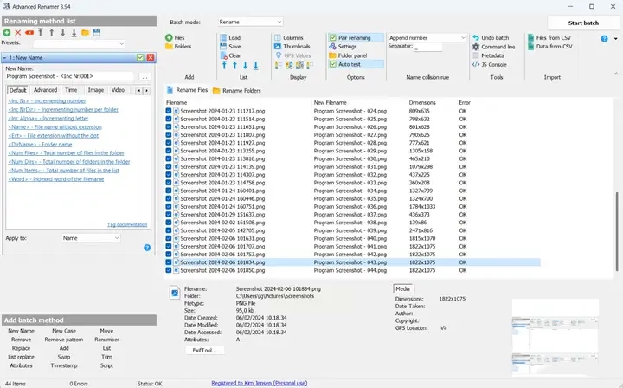Move selected files to top of list
The image size is (623, 388).
[224, 66]
